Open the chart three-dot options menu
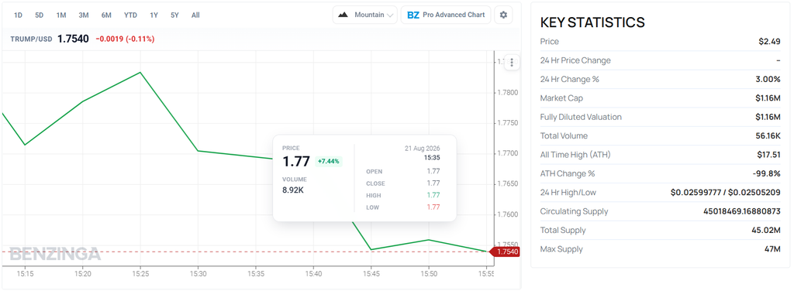794x291 pixels. [512, 62]
